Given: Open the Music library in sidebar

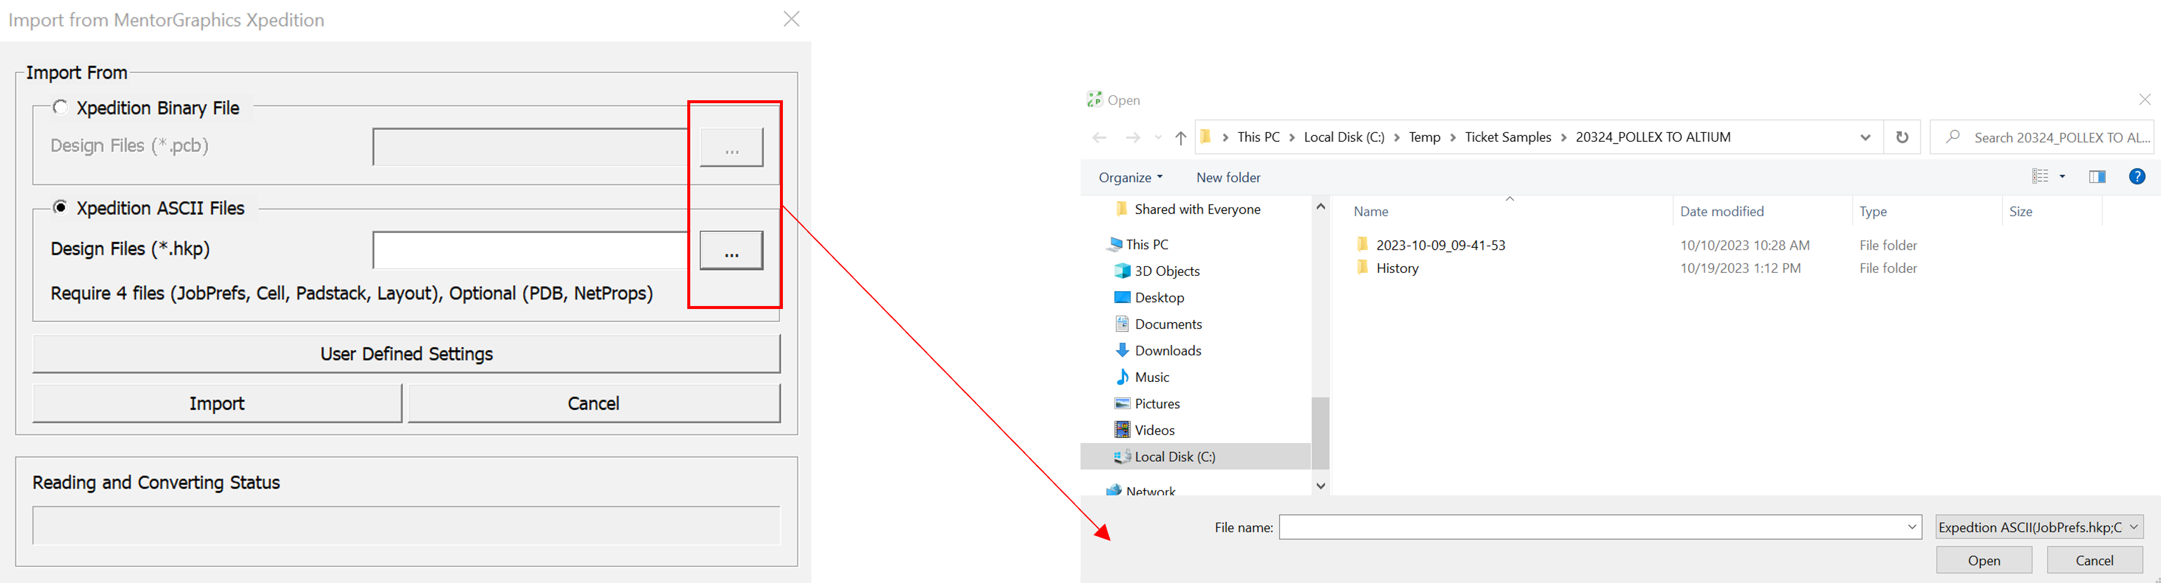Looking at the screenshot, I should pyautogui.click(x=1151, y=378).
